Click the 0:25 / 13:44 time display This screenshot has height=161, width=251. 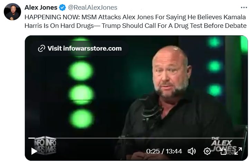164,151
